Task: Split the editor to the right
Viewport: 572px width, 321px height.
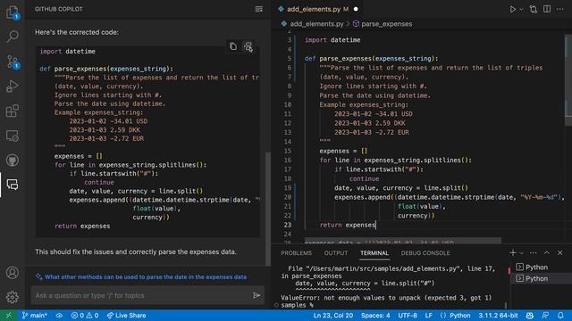Action: point(547,9)
